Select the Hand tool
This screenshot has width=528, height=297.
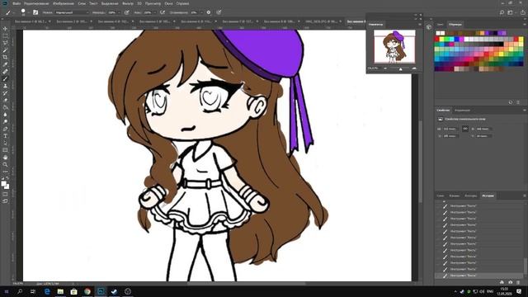[5, 158]
